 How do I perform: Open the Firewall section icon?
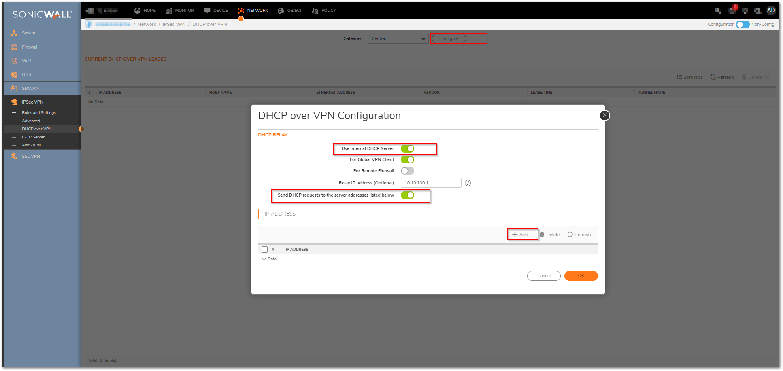pyautogui.click(x=14, y=47)
